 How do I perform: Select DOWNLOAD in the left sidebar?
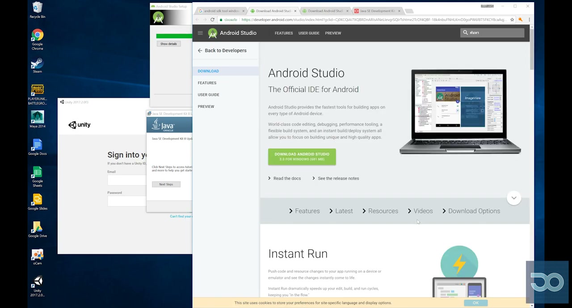(208, 71)
